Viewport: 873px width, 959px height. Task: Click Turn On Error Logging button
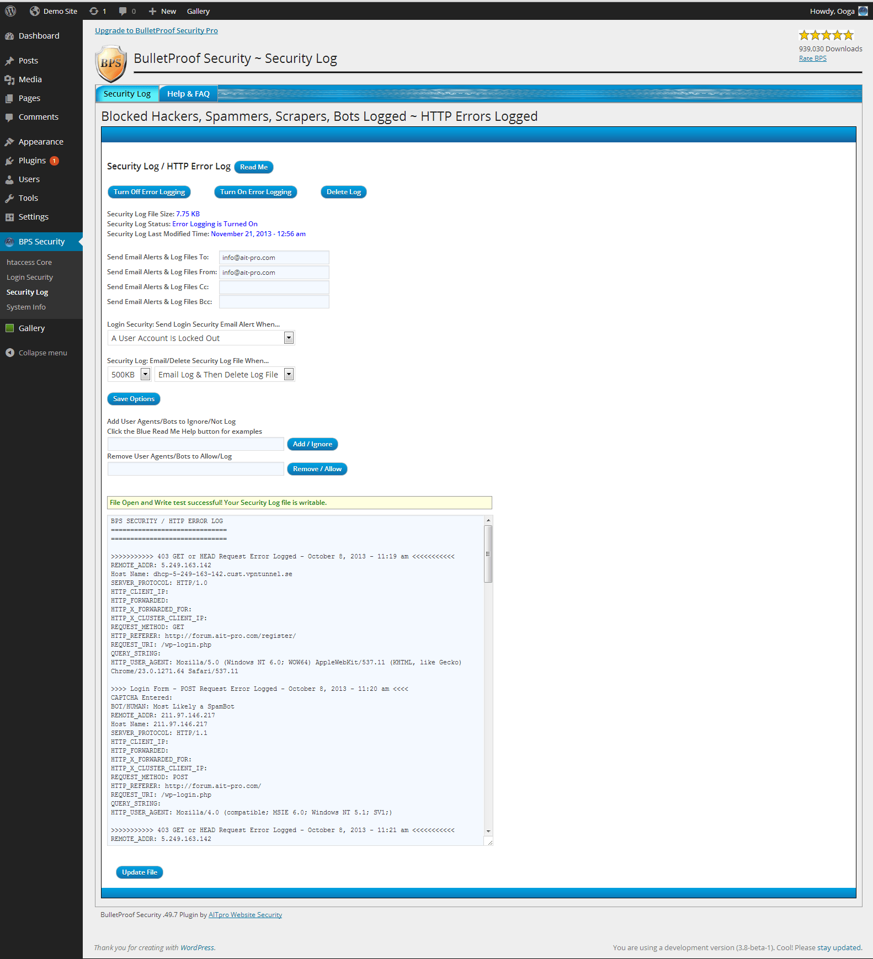pos(255,192)
